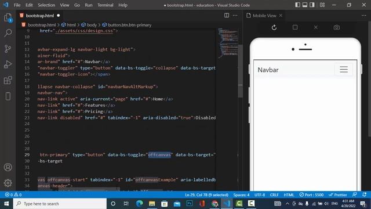371x209 pixels.
Task: Click the X icon in Mobile View toolbar
Action: pyautogui.click(x=315, y=27)
